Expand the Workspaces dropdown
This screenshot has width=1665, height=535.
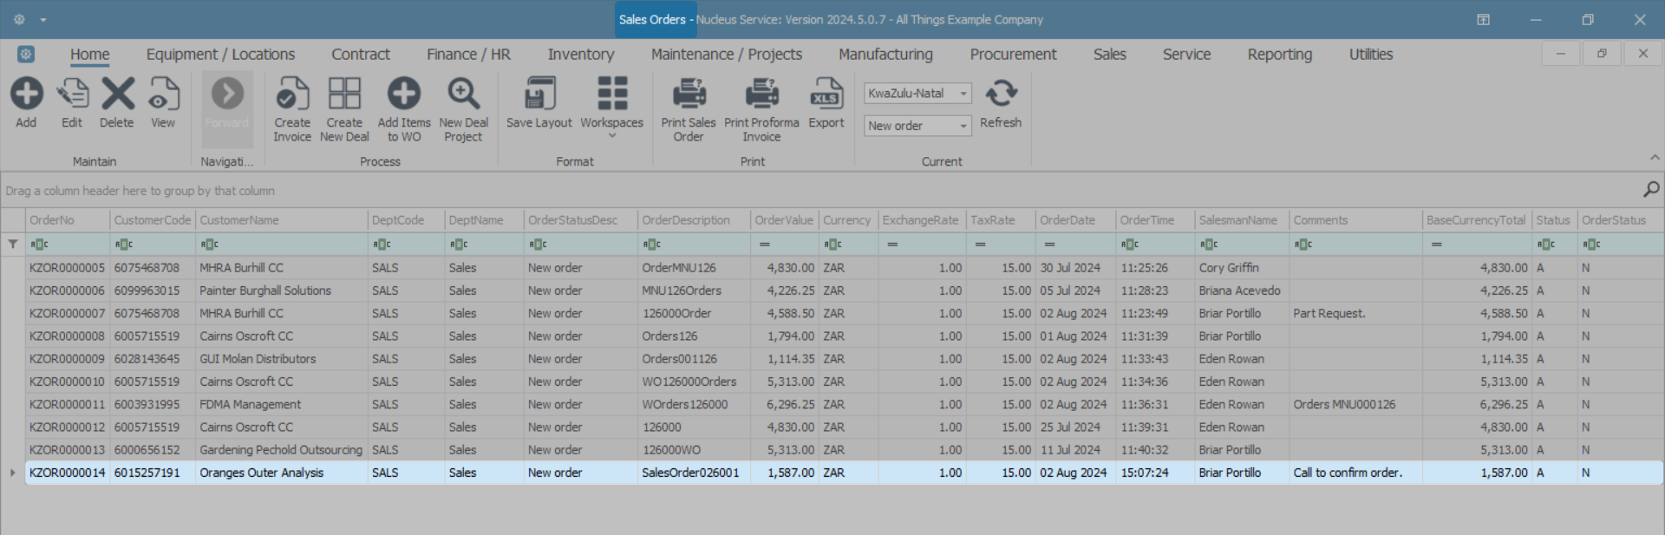coord(611,135)
